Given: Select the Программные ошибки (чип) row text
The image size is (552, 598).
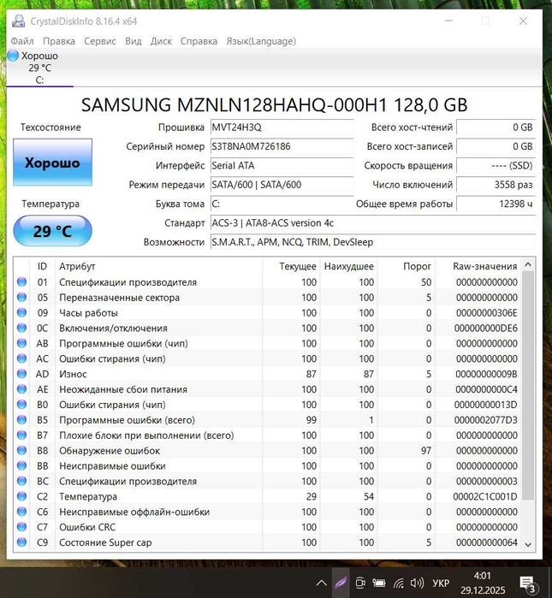Looking at the screenshot, I should point(123,344).
